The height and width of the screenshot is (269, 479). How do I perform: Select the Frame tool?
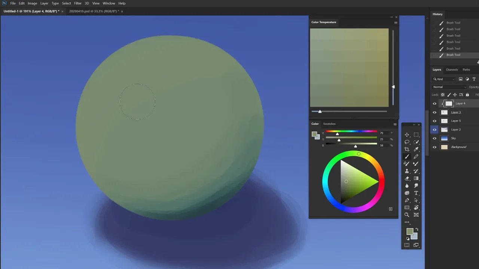[x=416, y=215]
